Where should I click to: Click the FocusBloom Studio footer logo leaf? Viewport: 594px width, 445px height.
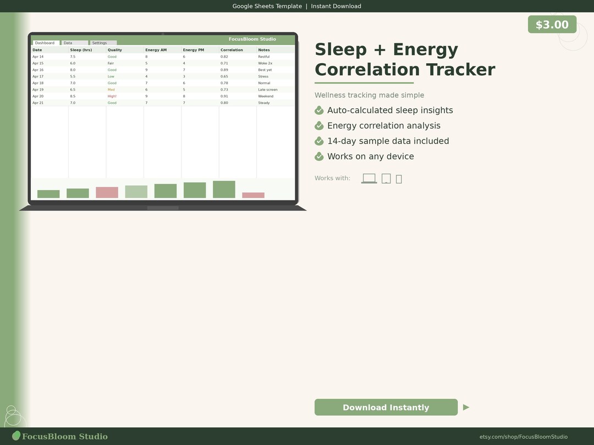[x=16, y=436]
